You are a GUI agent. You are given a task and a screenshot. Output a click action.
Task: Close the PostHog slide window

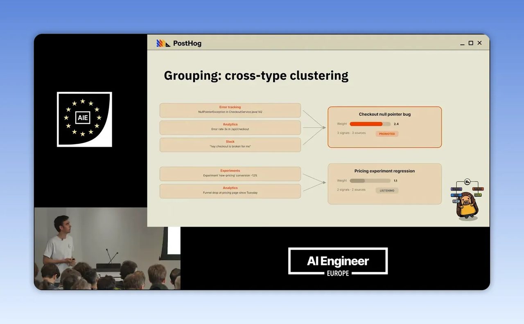(480, 43)
